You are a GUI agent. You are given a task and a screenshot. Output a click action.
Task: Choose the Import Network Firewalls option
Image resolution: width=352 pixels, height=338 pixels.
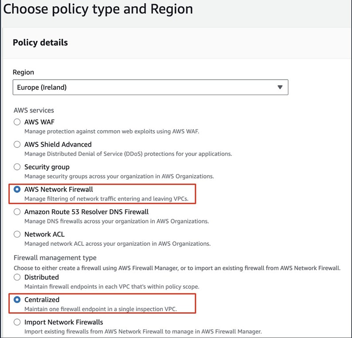pos(17,322)
